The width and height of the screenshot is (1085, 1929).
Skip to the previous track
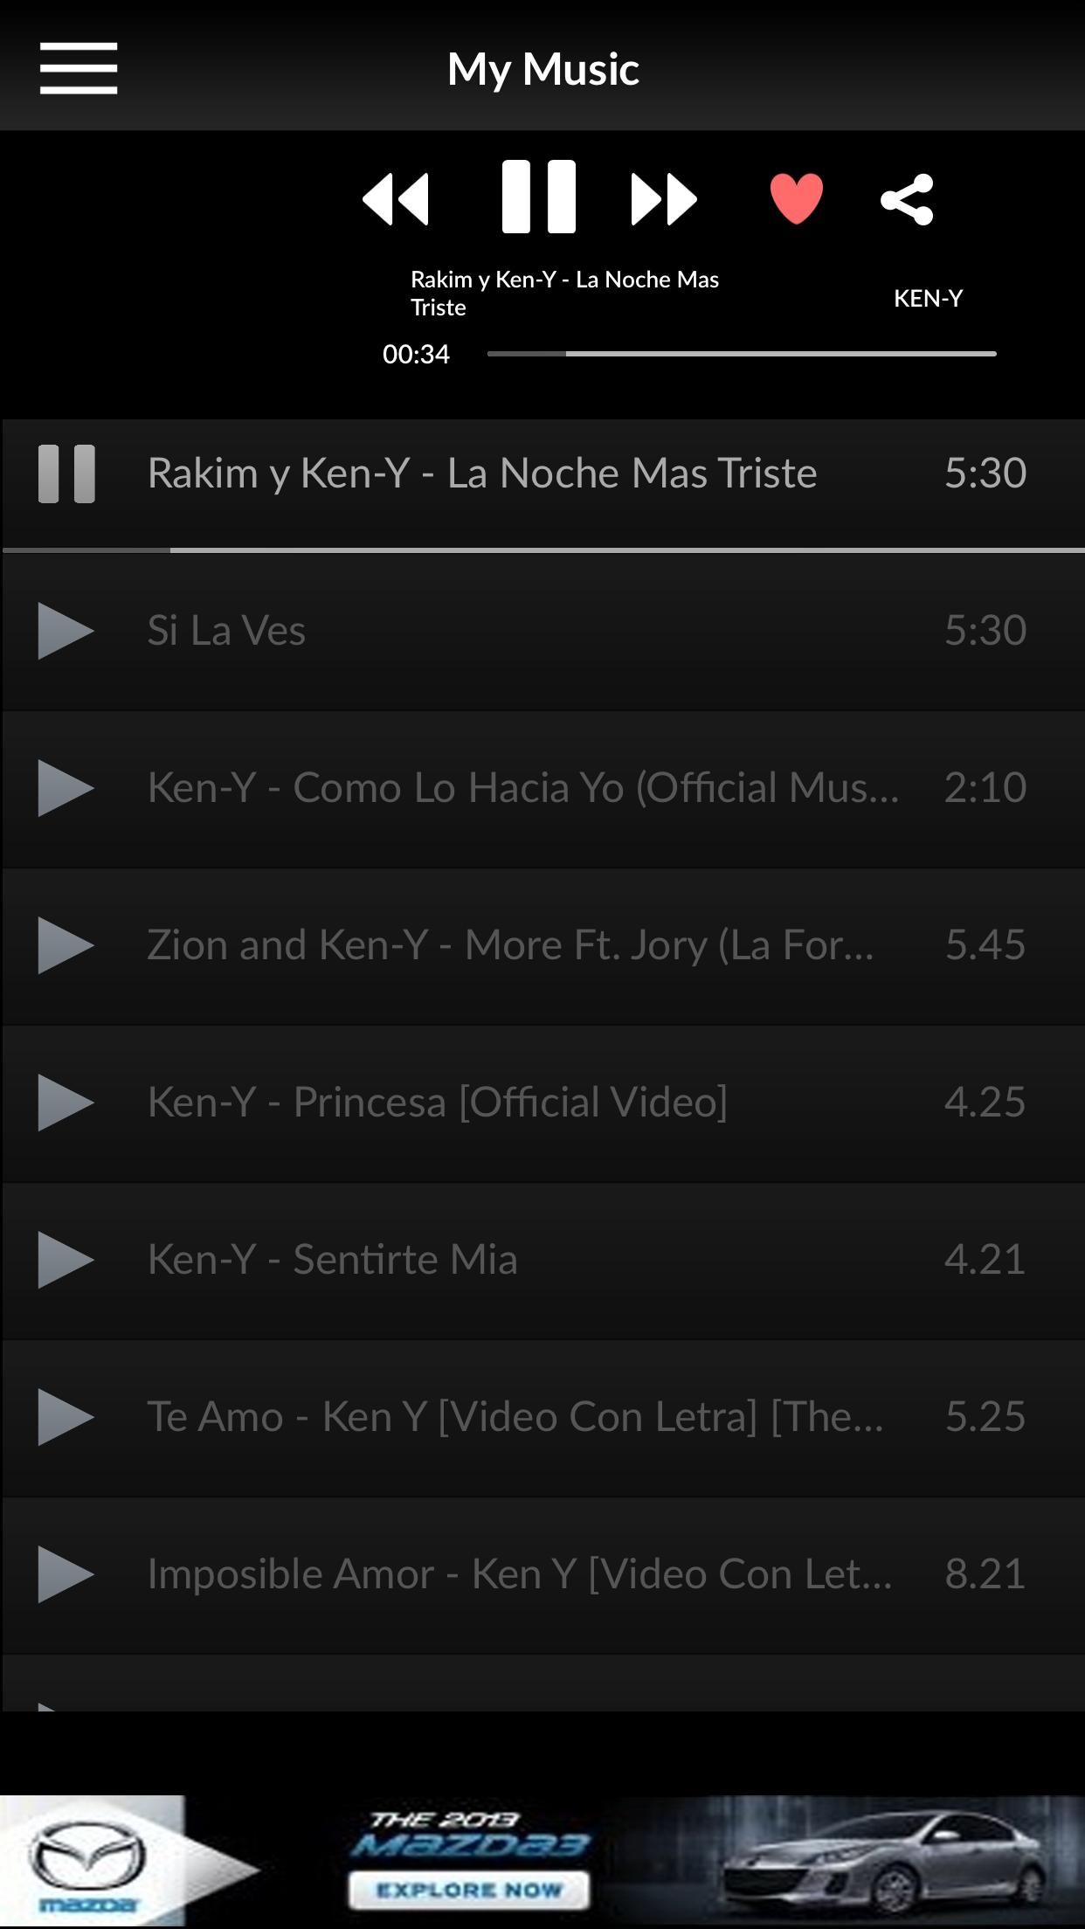click(396, 199)
